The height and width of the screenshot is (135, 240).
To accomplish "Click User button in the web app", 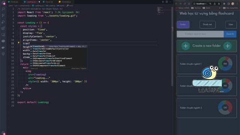I will point(231,24).
